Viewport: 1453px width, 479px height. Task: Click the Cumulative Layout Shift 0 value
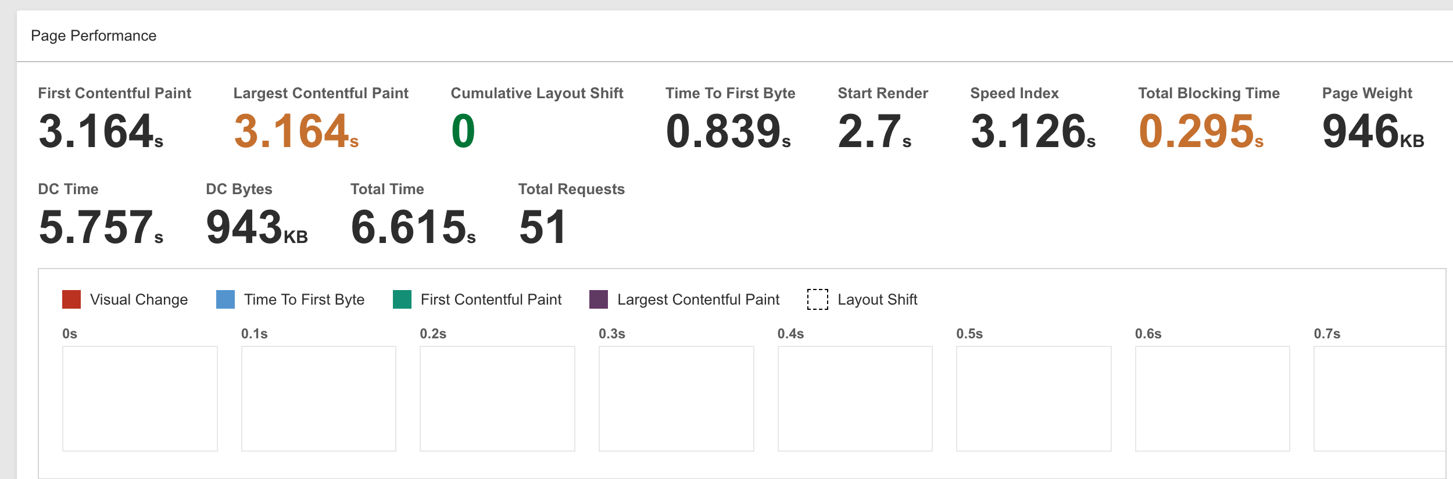pos(463,131)
